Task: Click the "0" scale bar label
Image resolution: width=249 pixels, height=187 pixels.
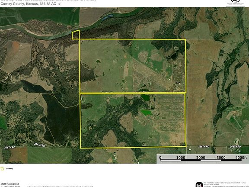Action: coord(160,158)
